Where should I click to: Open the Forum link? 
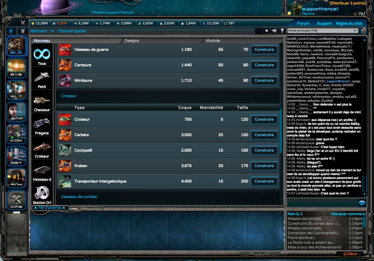coord(303,23)
